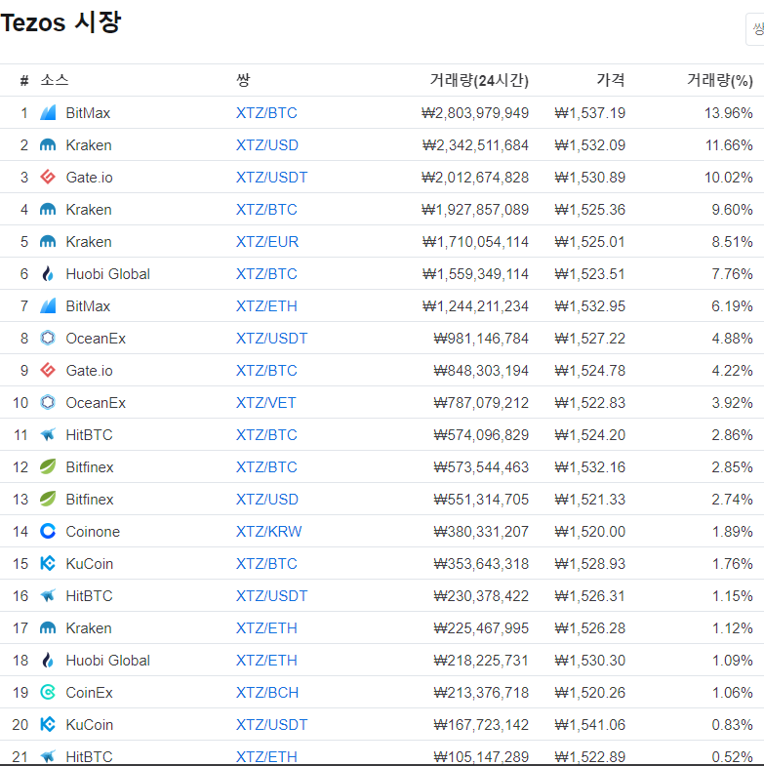The width and height of the screenshot is (764, 766).
Task: Click the Kraken logo icon in row 4
Action: pyautogui.click(x=48, y=210)
